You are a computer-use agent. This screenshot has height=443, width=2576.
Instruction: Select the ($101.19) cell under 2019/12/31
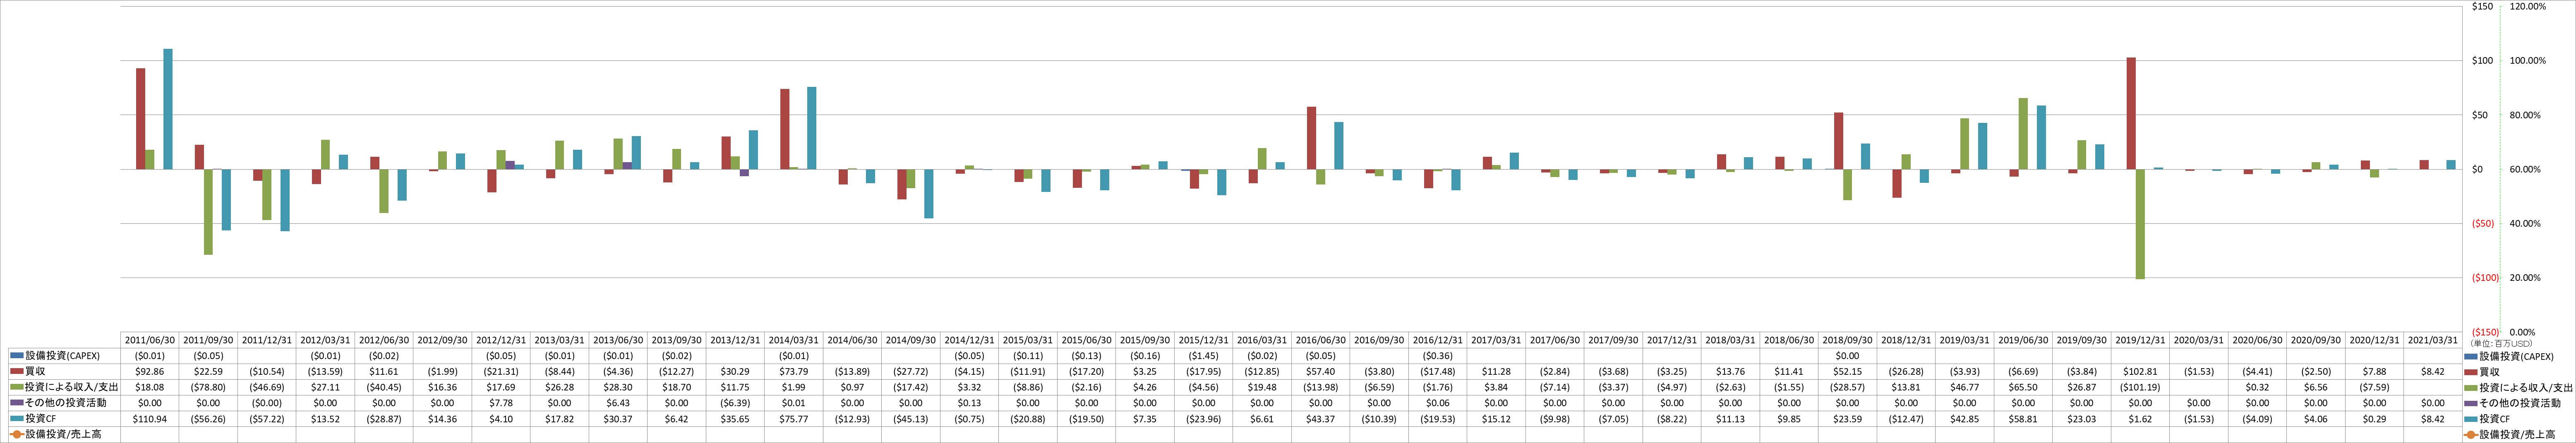point(2140,387)
